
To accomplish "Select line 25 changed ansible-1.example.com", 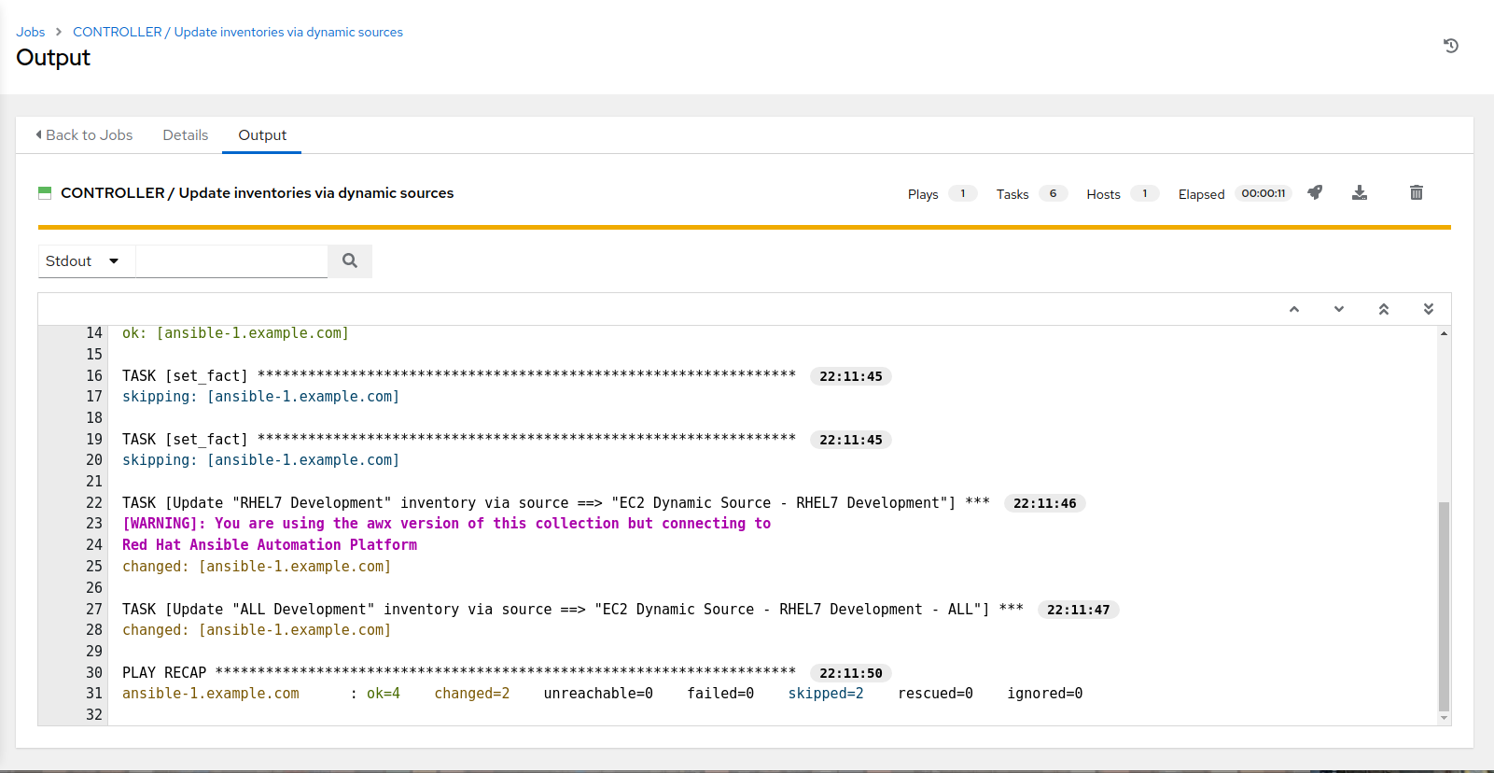I will 257,567.
